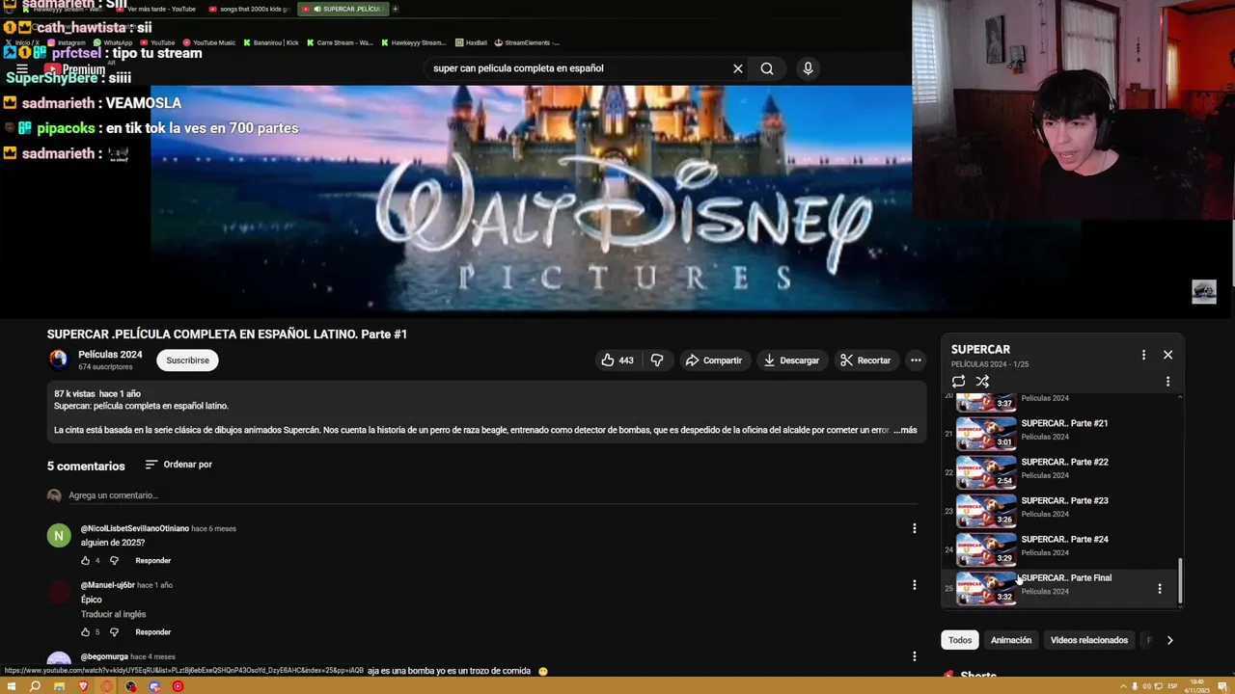Clear the YouTube search box text
The width and height of the screenshot is (1235, 694).
point(738,68)
